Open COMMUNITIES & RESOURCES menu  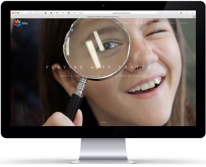(x=163, y=23)
